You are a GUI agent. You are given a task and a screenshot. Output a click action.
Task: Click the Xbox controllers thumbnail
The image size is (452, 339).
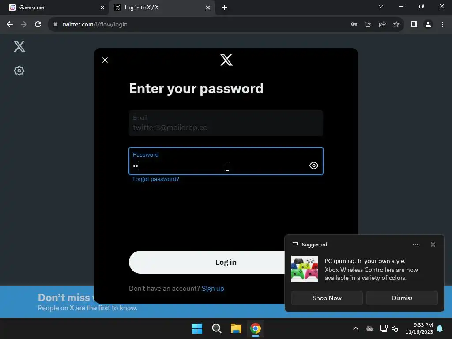[305, 269]
